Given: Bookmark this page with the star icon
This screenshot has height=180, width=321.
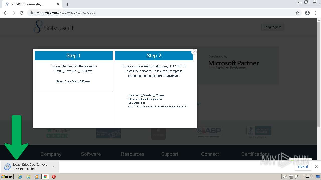Looking at the screenshot, I should (x=297, y=13).
